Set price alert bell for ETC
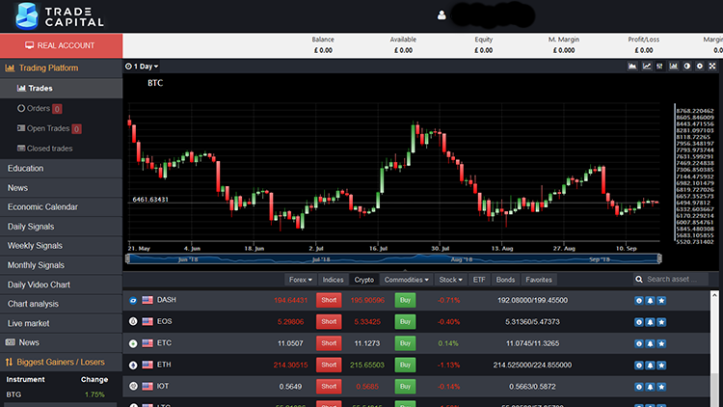Image resolution: width=723 pixels, height=407 pixels. tap(650, 343)
